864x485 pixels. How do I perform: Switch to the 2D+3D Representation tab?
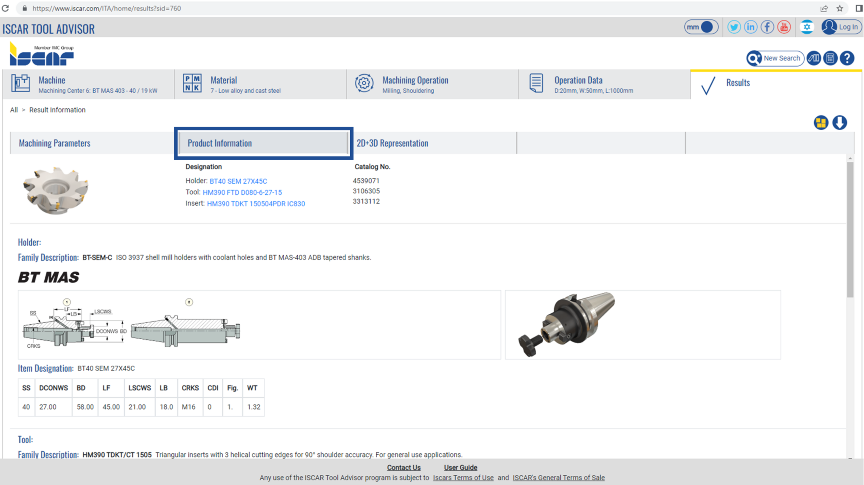pos(393,143)
